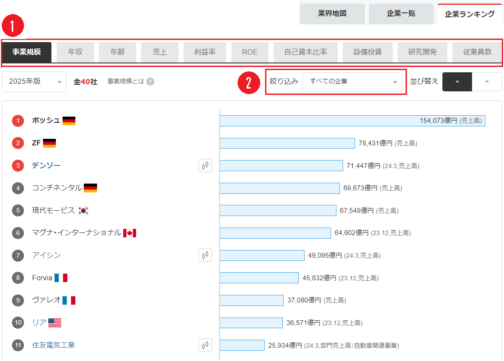This screenshot has height=361, width=504.
Task: Click 25,934億円 value text
Action: tap(285, 345)
